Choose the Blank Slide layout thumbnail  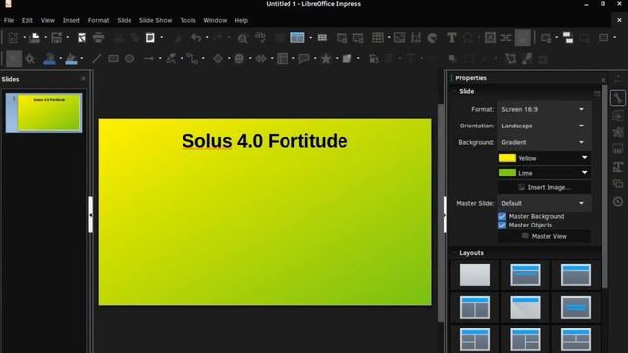(475, 275)
